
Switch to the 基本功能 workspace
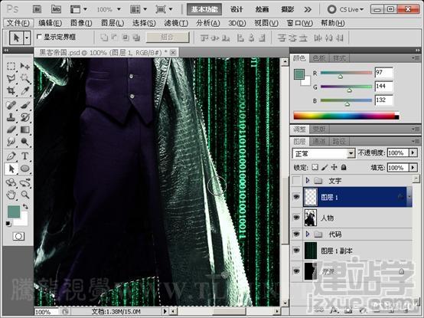204,9
